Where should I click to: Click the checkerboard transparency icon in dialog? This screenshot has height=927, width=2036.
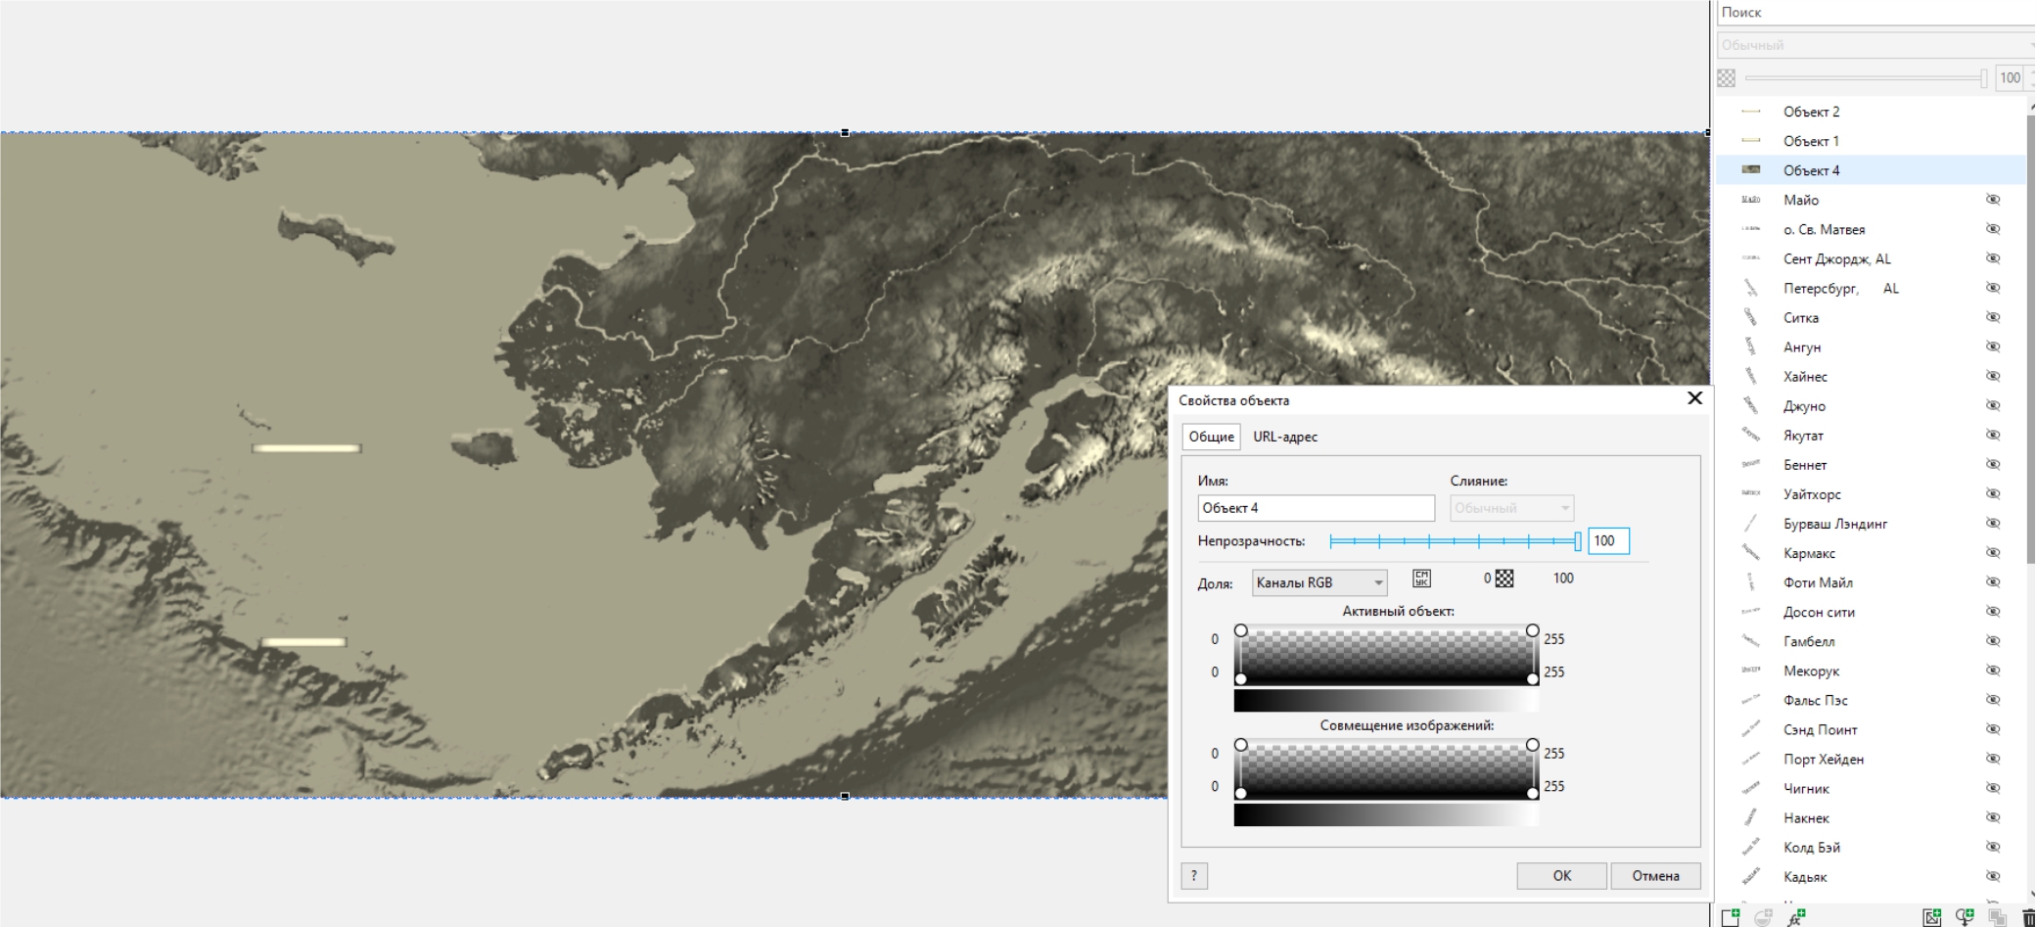coord(1504,579)
